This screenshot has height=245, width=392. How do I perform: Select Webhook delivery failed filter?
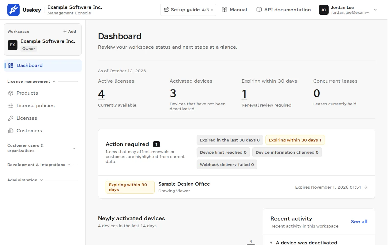coord(227,165)
